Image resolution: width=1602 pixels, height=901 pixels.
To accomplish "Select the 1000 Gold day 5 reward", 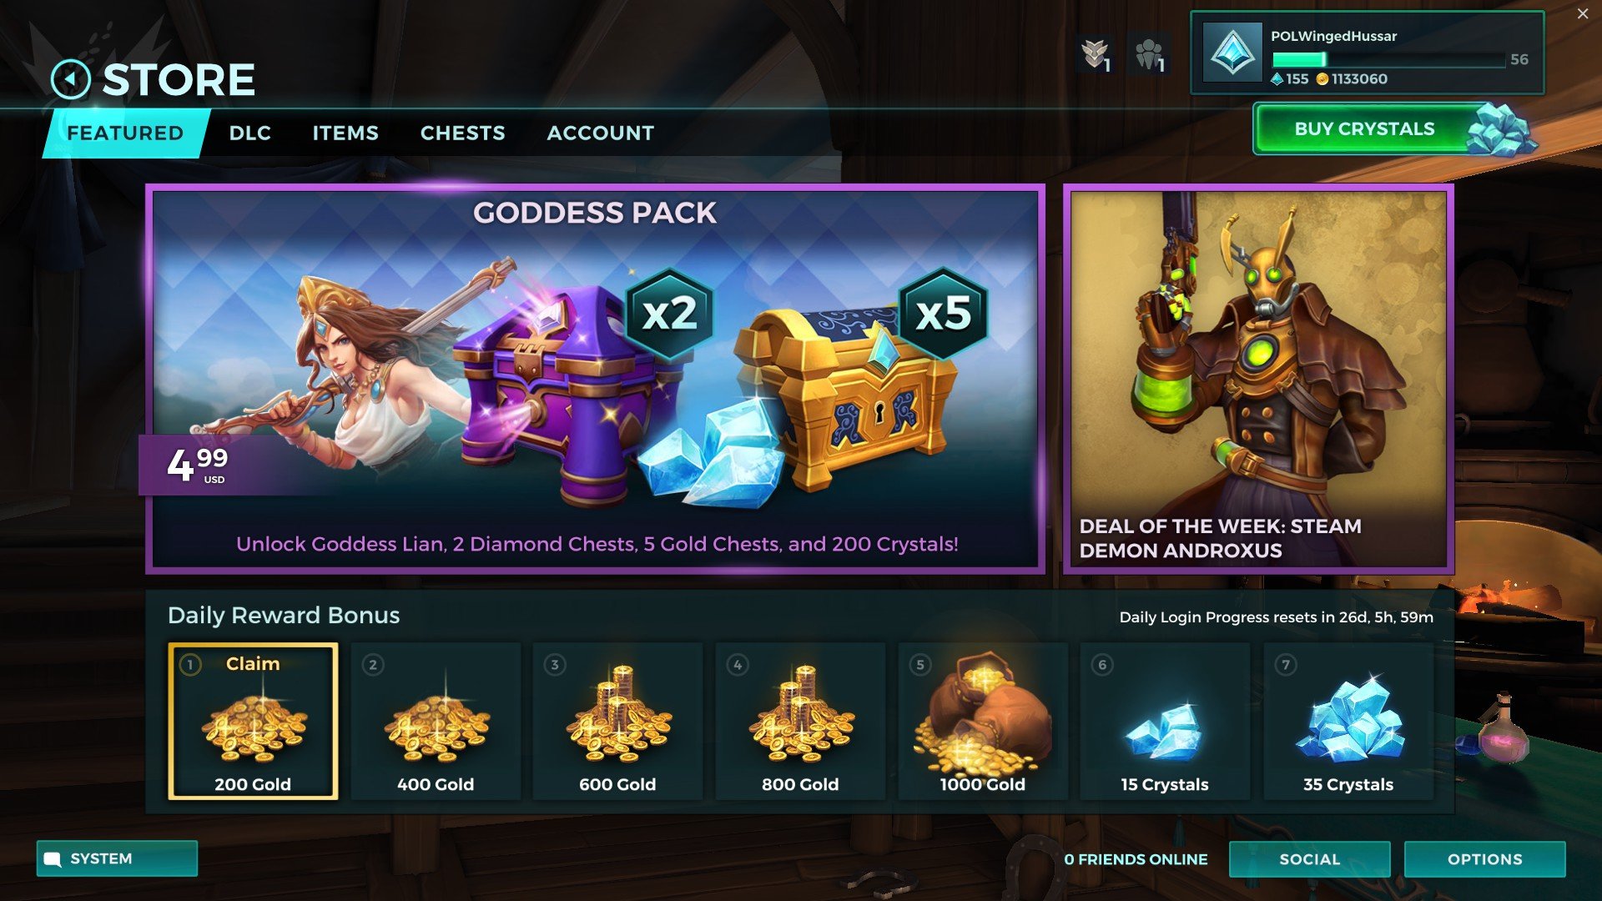I will coord(983,722).
